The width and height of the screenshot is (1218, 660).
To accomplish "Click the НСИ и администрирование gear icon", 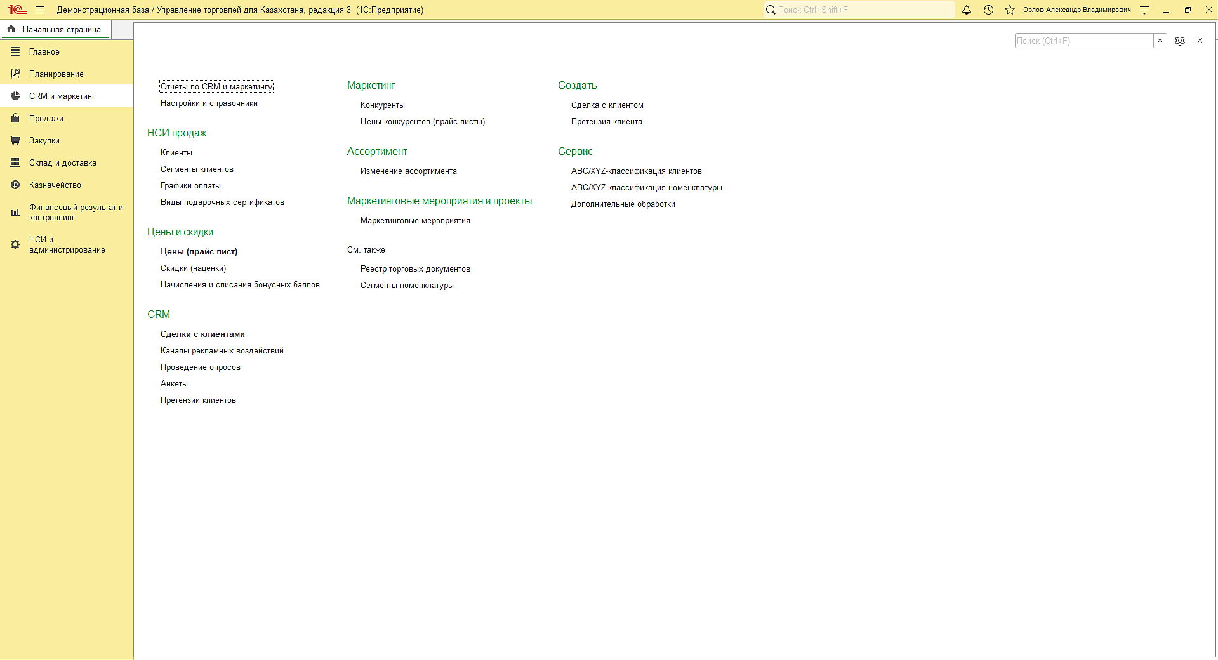I will [15, 244].
